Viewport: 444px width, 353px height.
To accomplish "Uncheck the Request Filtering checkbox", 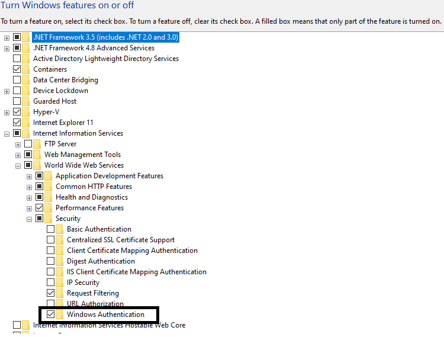I will click(x=51, y=293).
